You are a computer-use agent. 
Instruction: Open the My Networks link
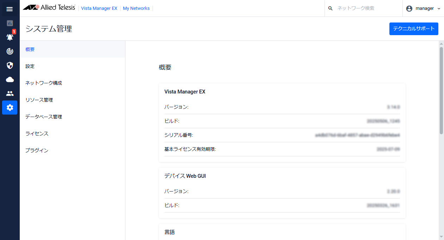pyautogui.click(x=136, y=8)
